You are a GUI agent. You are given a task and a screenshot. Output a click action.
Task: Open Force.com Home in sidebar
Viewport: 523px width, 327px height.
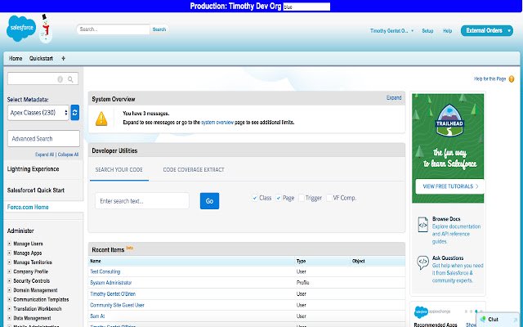click(x=28, y=207)
